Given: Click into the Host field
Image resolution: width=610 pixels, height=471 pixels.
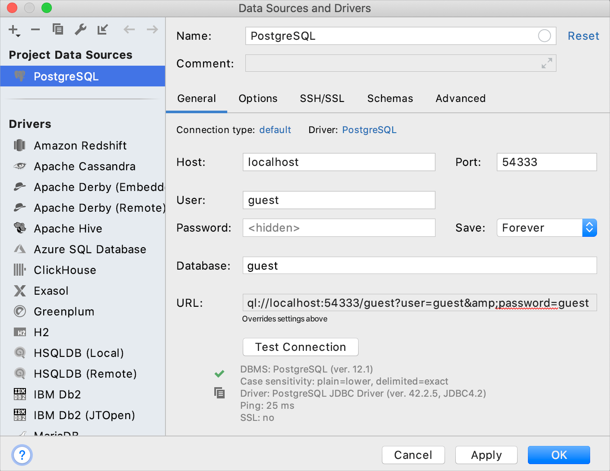Looking at the screenshot, I should point(339,162).
